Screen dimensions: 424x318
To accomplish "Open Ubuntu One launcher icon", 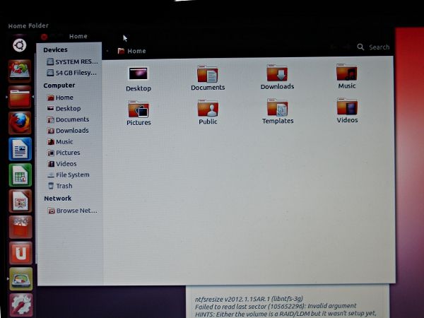I will pos(20,253).
